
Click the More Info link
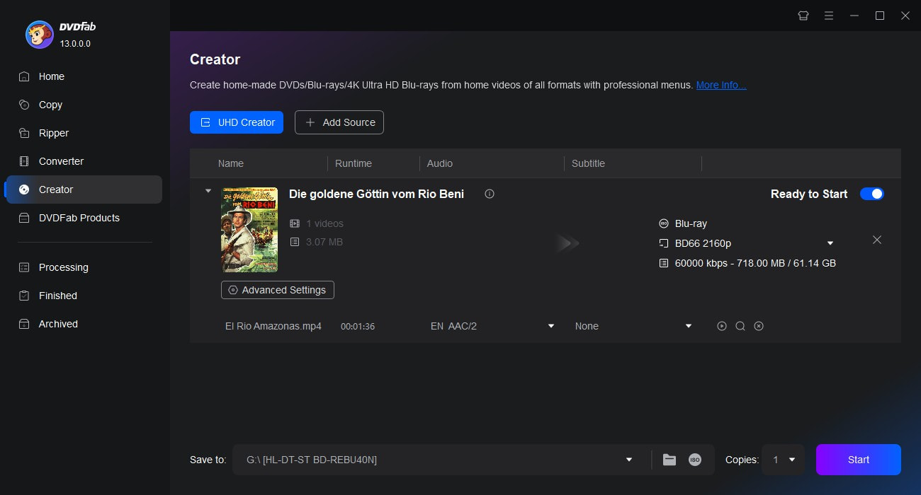click(x=721, y=85)
